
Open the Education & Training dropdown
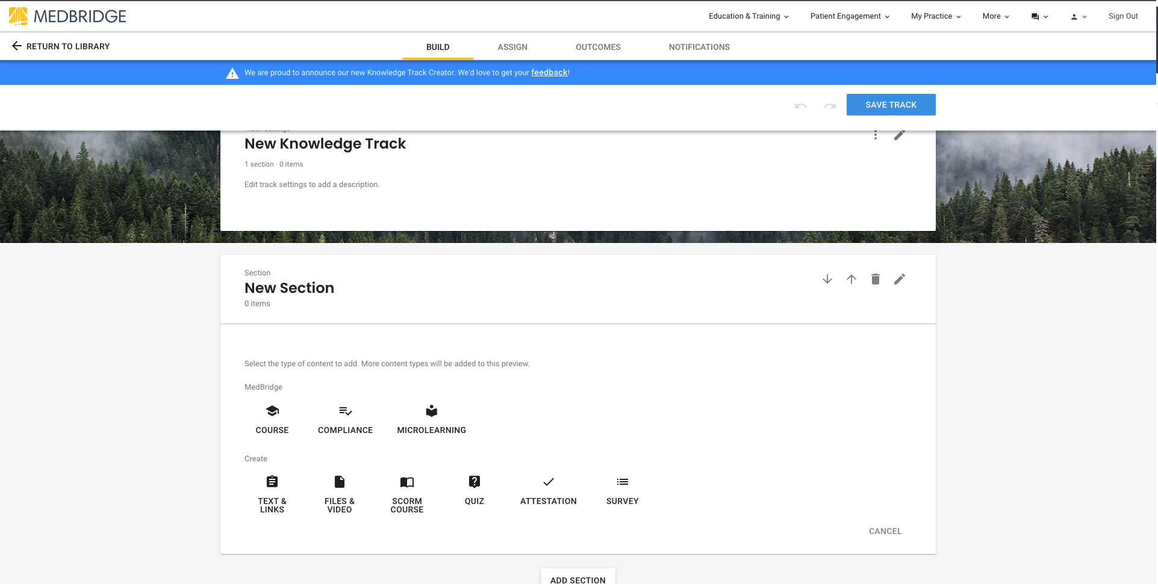(749, 16)
